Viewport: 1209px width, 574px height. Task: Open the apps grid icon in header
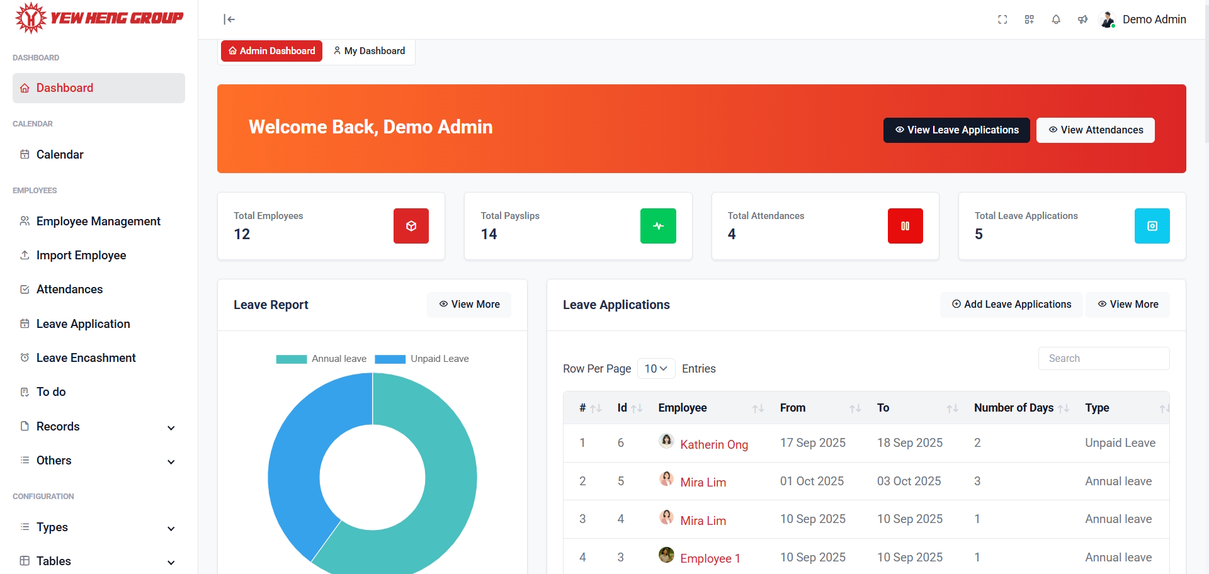point(1029,20)
